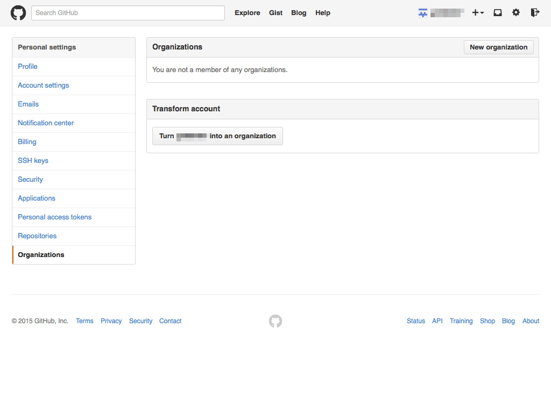Open settings via the gear icon
Screen dimensions: 551x413
(516, 13)
